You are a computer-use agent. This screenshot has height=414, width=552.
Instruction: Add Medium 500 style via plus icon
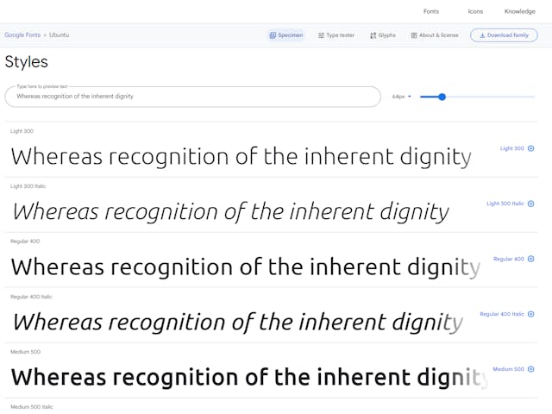(x=531, y=369)
